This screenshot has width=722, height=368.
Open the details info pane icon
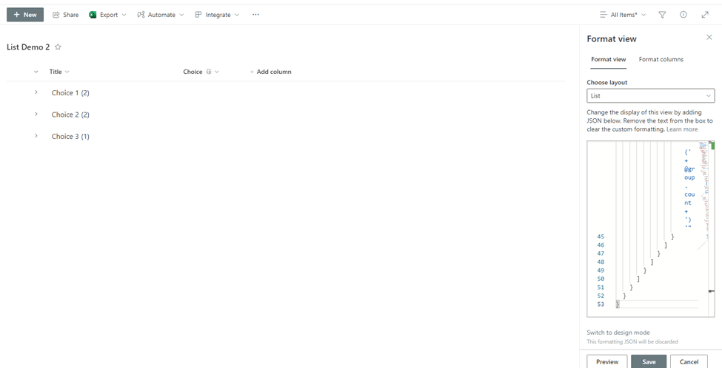683,15
